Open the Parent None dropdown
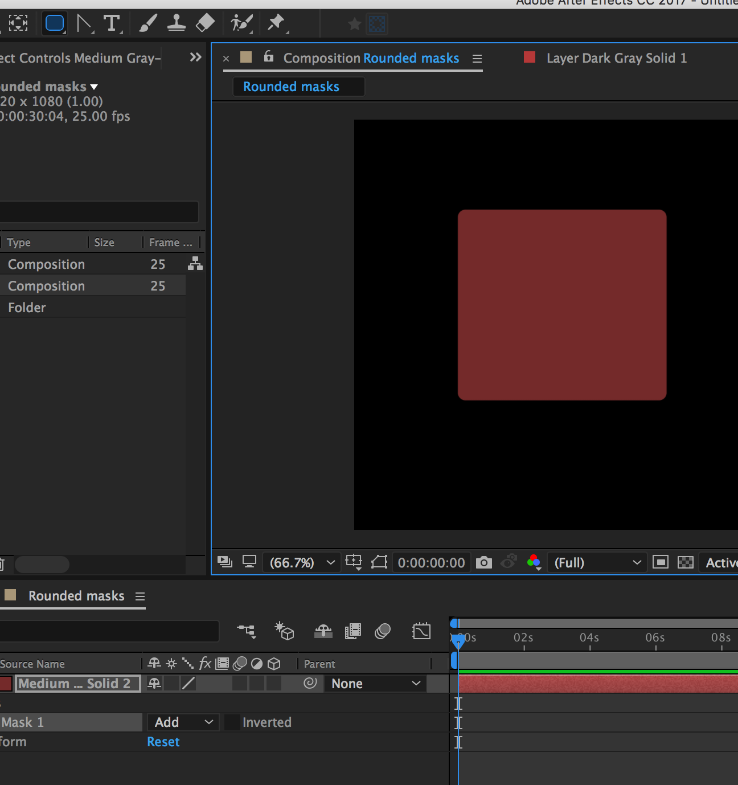Viewport: 738px width, 785px height. (375, 684)
